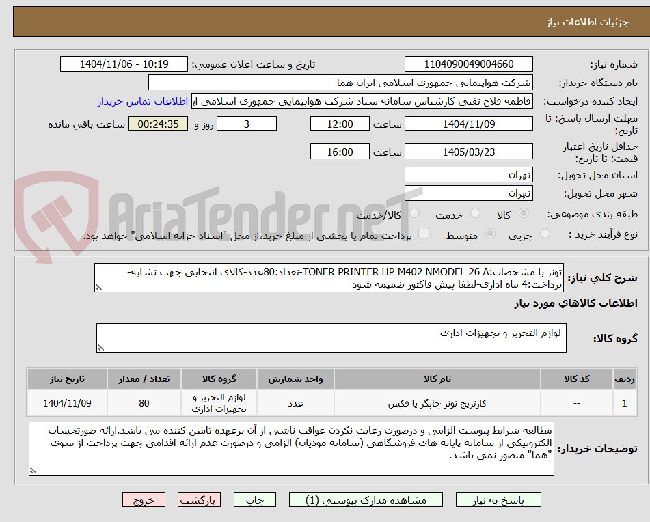650x522 pixels.
Task: Click the شماره نیاز number field
Action: tap(468, 64)
